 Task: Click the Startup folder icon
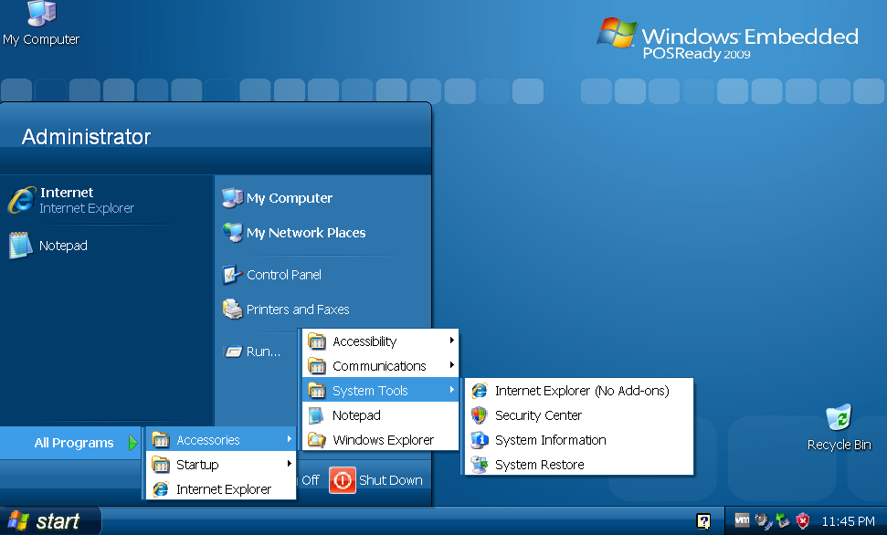click(x=161, y=465)
